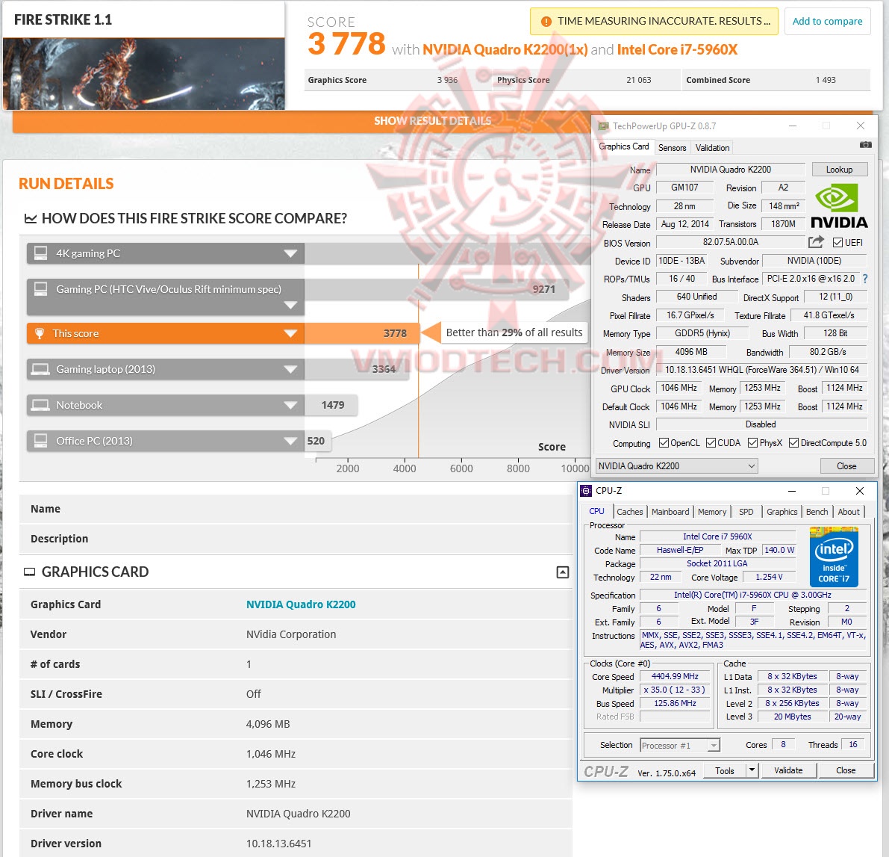Click the warning icon in time measuring notice
Screen dimensions: 889x857
coord(546,22)
